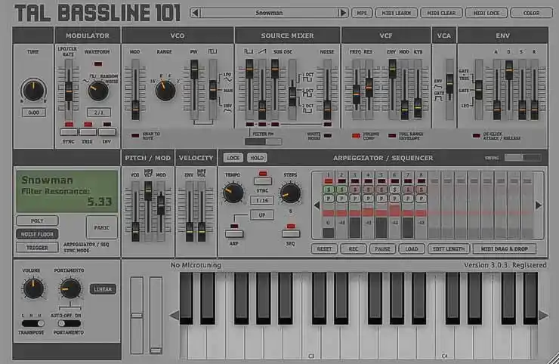Open the COLOR options
This screenshot has width=559, height=364.
coord(531,13)
